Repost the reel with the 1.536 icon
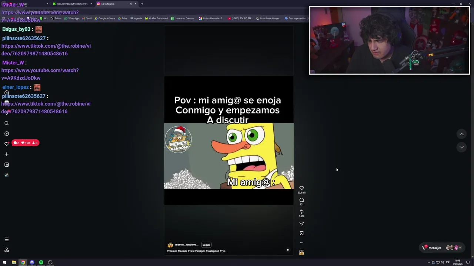The height and width of the screenshot is (266, 474). (301, 212)
